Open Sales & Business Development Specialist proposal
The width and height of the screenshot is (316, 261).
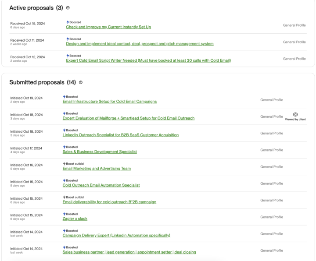[100, 152]
